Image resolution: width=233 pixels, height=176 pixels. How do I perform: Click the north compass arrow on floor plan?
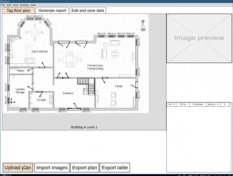pyautogui.click(x=143, y=26)
